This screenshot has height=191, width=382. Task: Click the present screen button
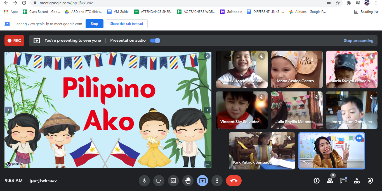coord(202,181)
